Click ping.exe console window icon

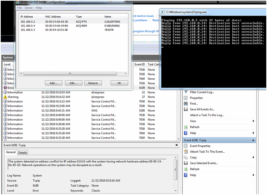(163, 12)
